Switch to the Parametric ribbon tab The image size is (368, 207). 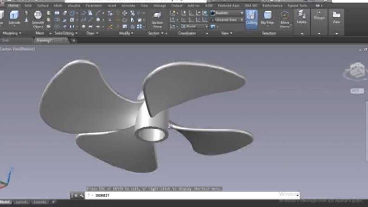[x=94, y=6]
